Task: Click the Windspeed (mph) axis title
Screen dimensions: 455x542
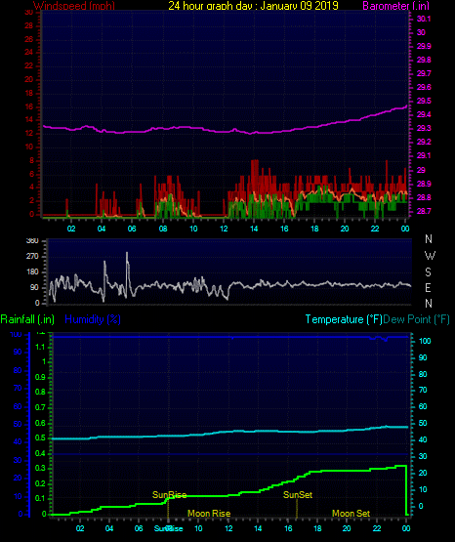Action: click(x=74, y=6)
